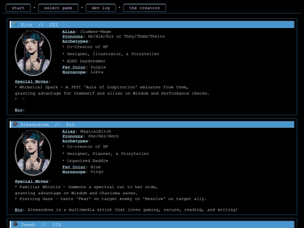Click the Dweeb // DIB header bar
This screenshot has width=304, height=228.
[x=152, y=225]
